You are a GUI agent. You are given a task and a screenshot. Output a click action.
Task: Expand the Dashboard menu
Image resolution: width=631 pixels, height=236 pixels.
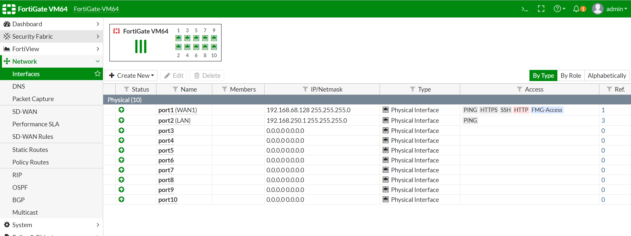click(x=51, y=24)
